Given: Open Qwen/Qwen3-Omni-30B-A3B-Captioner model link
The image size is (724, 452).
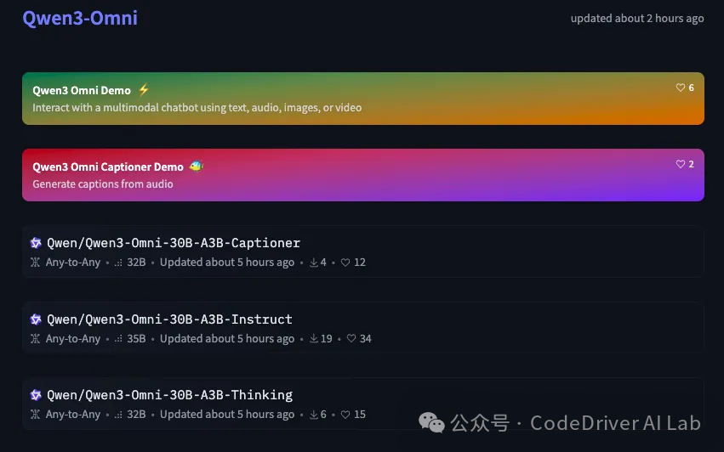Looking at the screenshot, I should coord(174,243).
